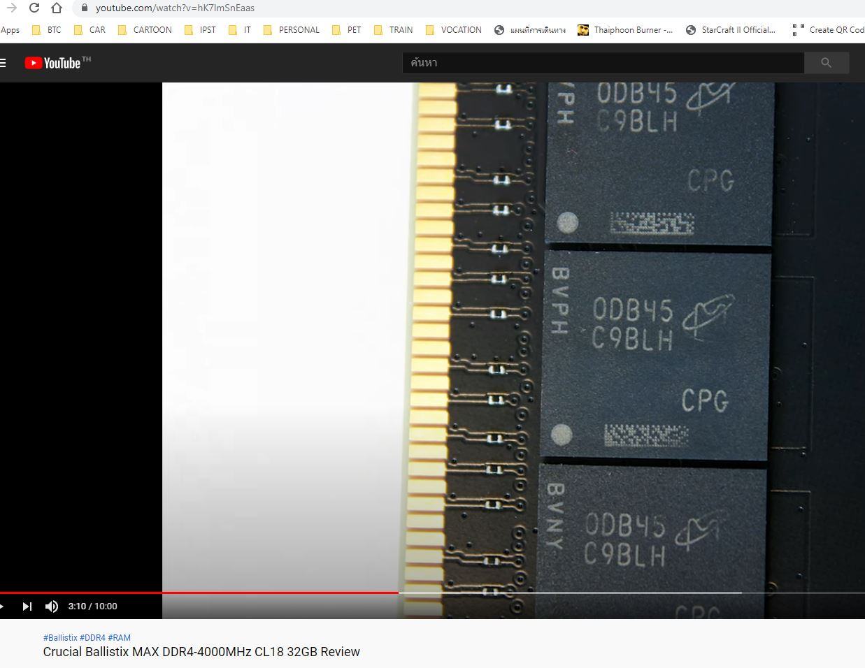Open the CAR bookmark folder

[90, 30]
